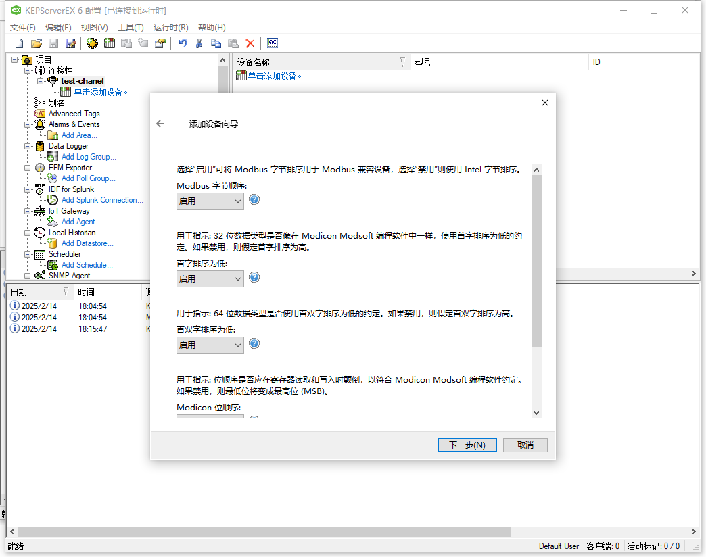Collapse the Data Logger node
706x557 pixels.
[28, 146]
